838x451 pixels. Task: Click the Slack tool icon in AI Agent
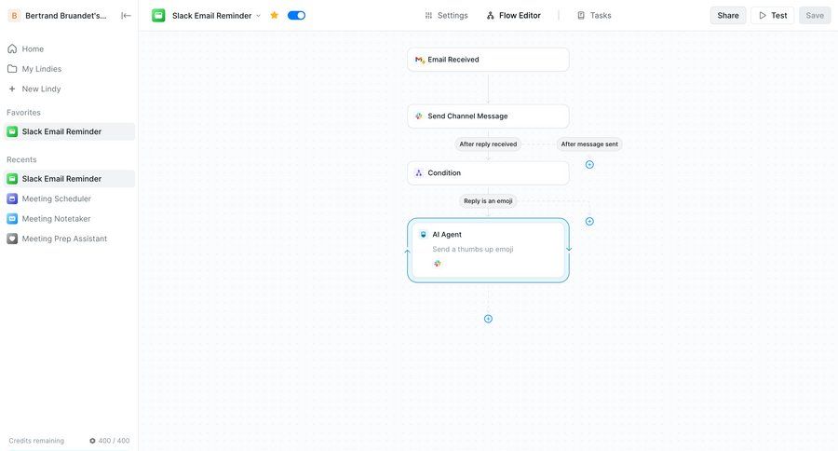coord(438,263)
